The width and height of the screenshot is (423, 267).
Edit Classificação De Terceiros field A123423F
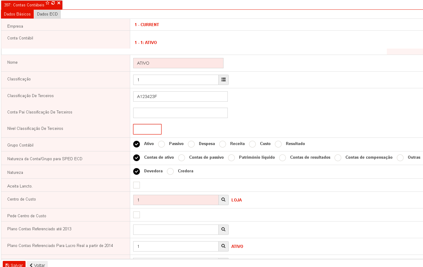coord(180,96)
